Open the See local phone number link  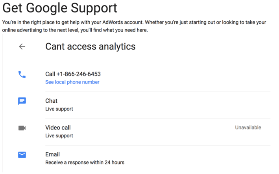72,82
